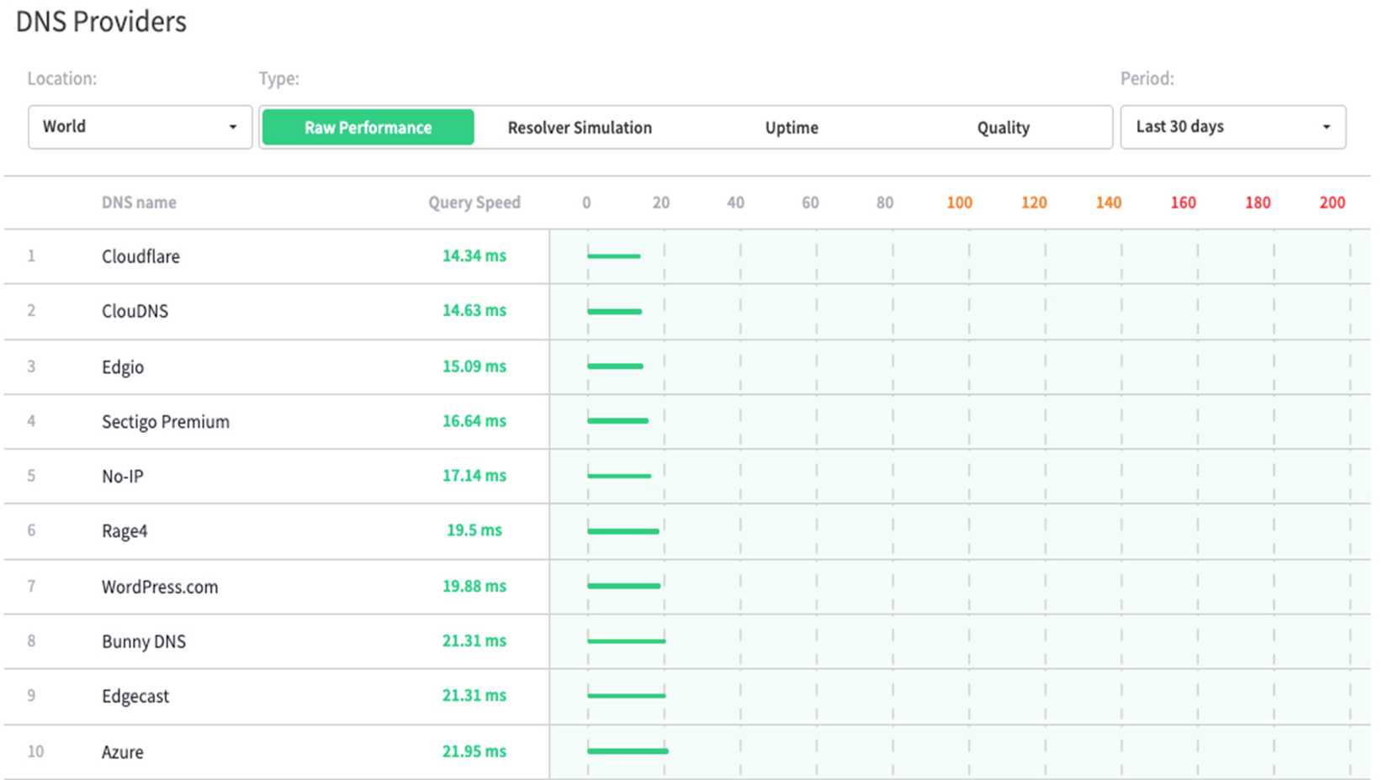Screen dimensions: 1388x780
Task: Select the WordPress.com provider row
Action: click(159, 586)
